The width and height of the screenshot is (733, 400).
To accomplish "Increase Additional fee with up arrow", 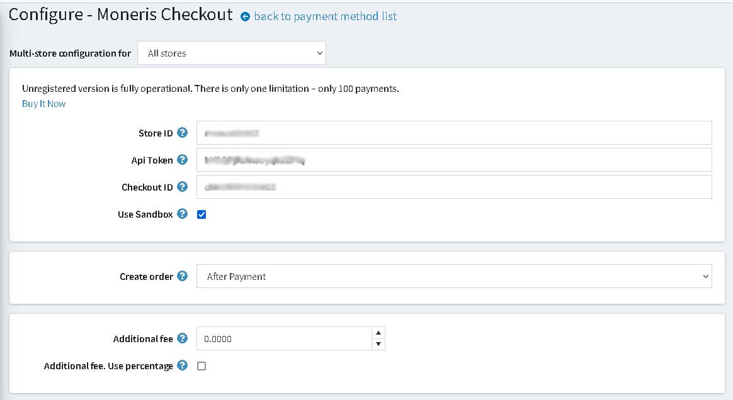I will click(378, 333).
